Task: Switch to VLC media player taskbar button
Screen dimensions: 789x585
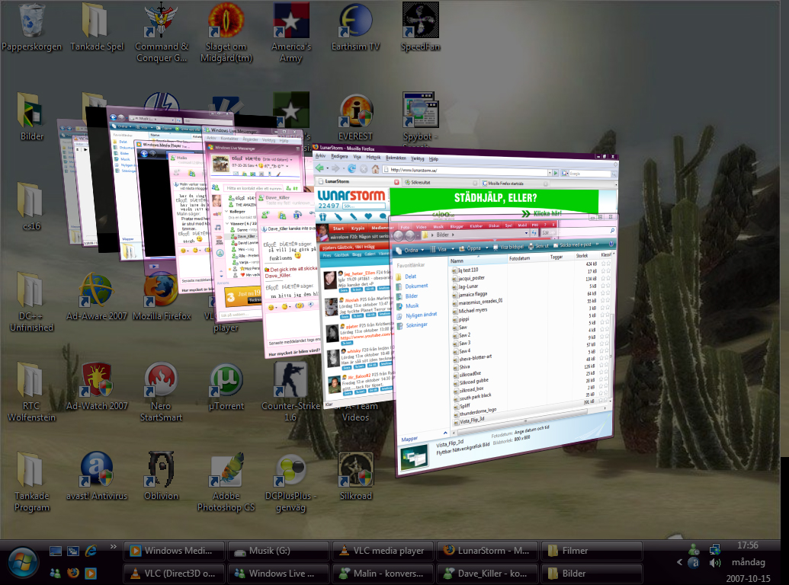Action: click(x=383, y=551)
